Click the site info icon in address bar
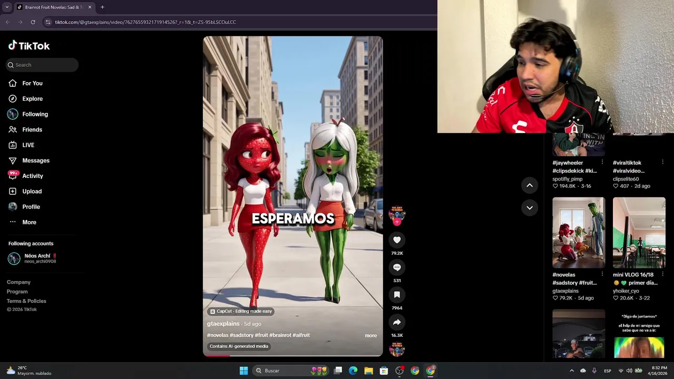 48,22
